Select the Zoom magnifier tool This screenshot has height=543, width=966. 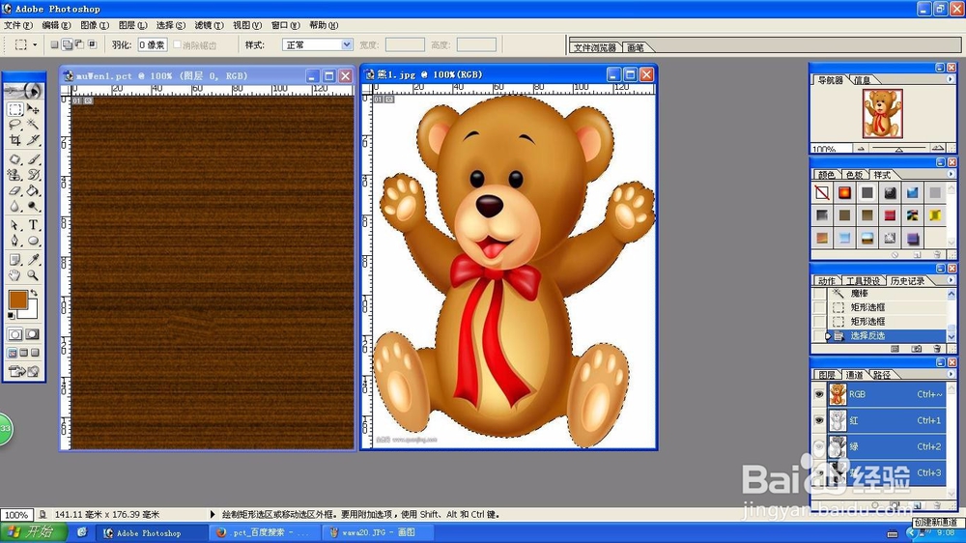(x=33, y=275)
